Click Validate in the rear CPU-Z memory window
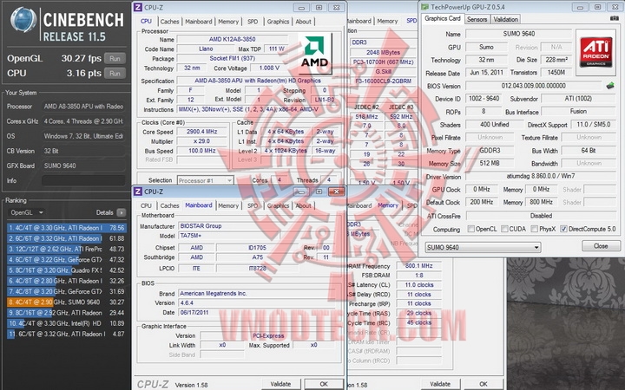Viewport: 625px width, 390px height. (440, 384)
